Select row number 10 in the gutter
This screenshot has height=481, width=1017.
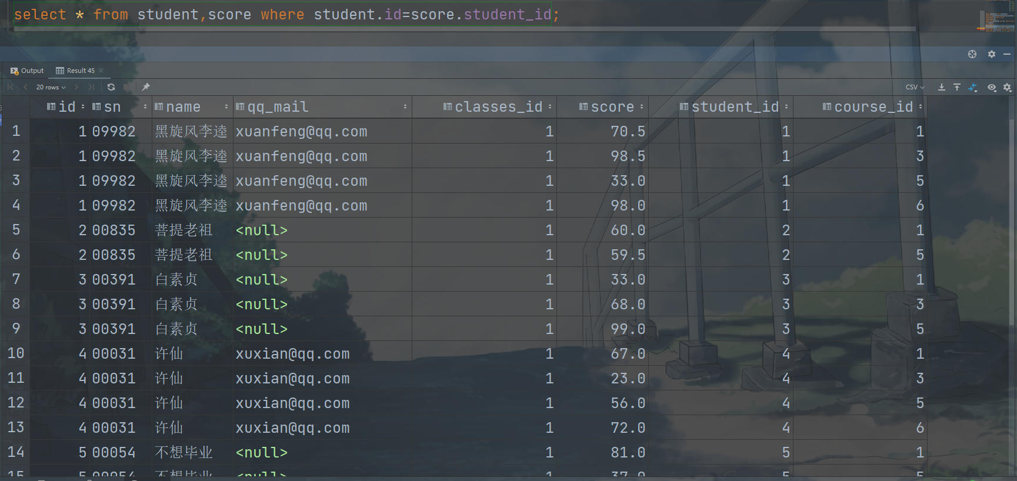[16, 353]
